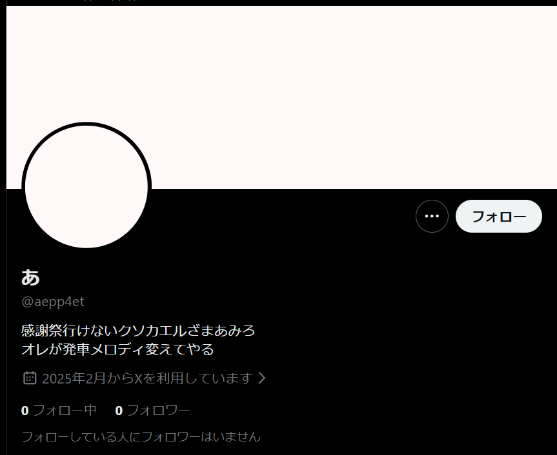
Task: Click the display name あ
Action: pos(30,277)
